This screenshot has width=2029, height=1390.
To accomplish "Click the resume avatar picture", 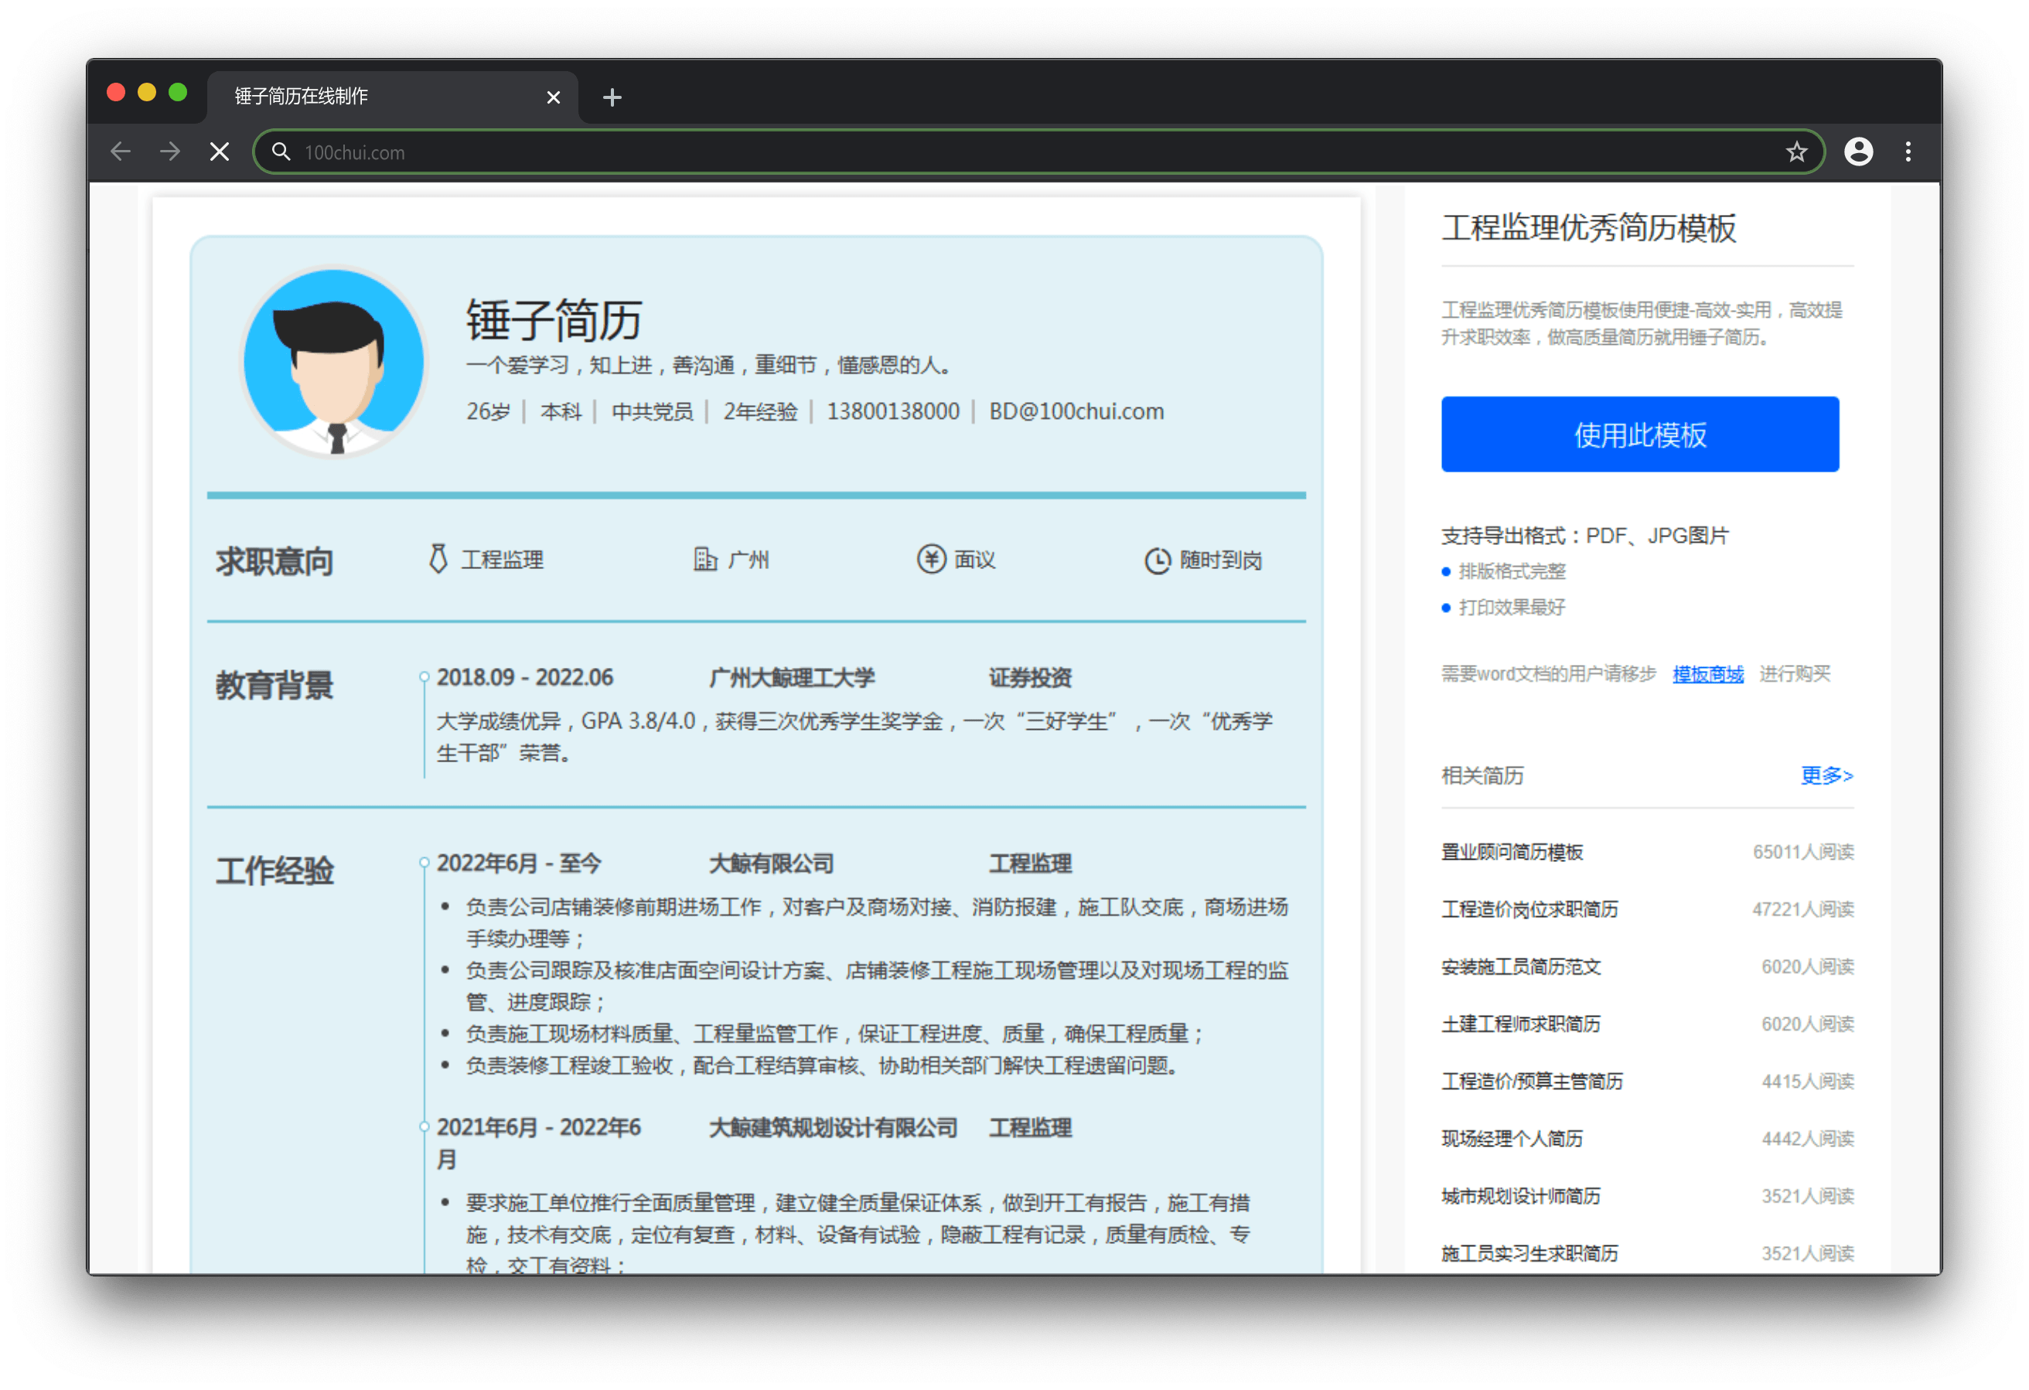I will pos(333,362).
